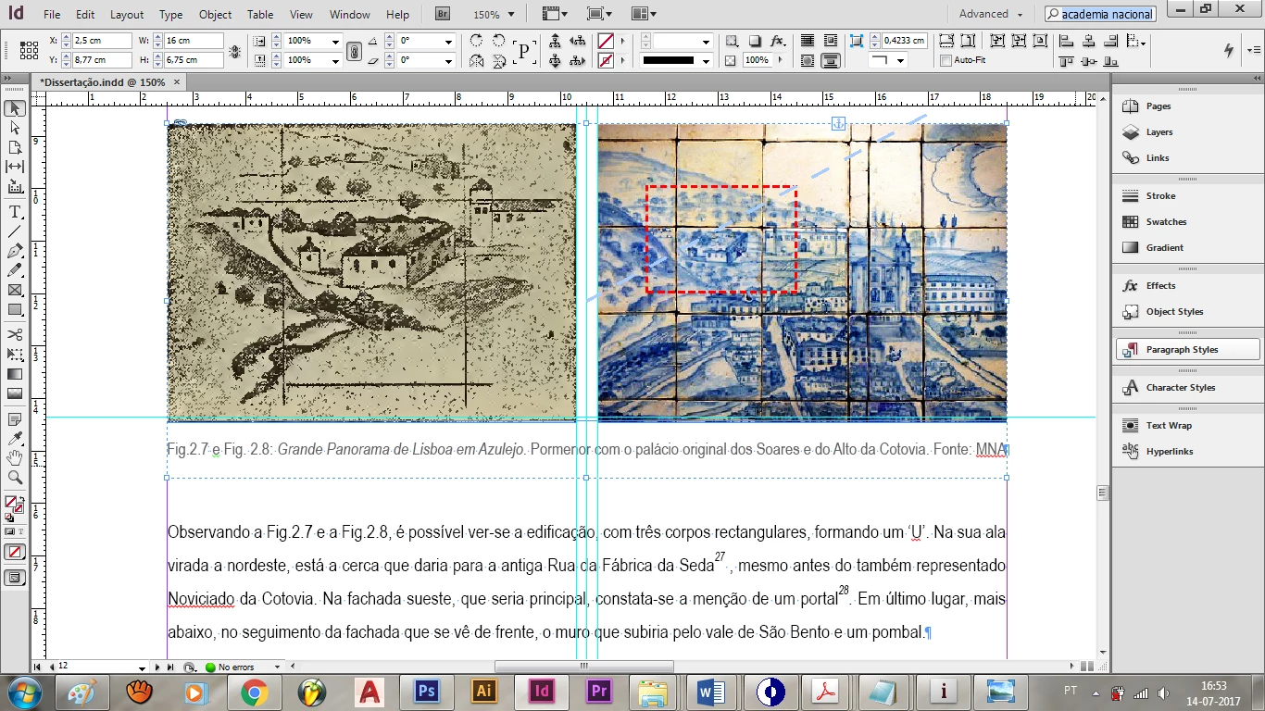Click the Align Left Edges icon
The height and width of the screenshot is (711, 1265).
point(1066,41)
